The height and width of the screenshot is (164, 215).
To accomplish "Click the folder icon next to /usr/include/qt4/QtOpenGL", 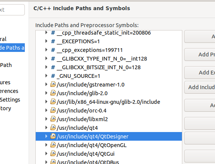I will [x=53, y=145].
